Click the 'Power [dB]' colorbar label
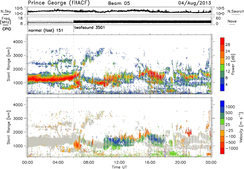Image resolution: width=244 pixels, height=169 pixels. (233, 64)
